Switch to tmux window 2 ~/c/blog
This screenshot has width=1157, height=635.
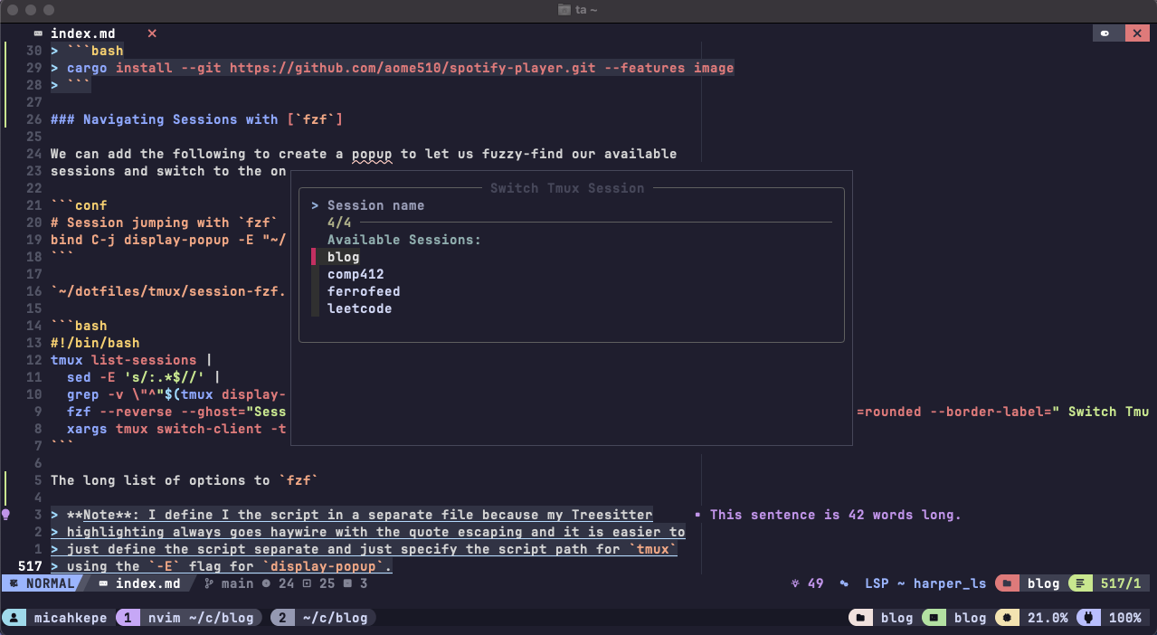click(x=324, y=618)
